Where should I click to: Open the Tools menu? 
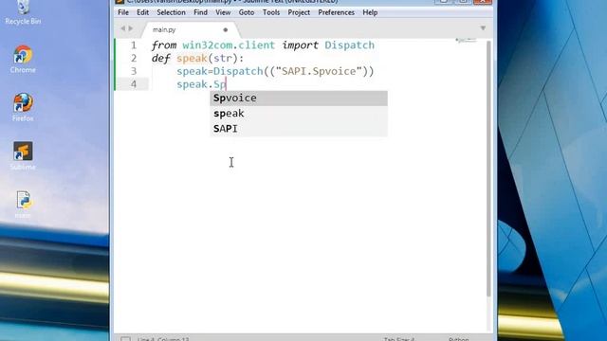click(271, 12)
